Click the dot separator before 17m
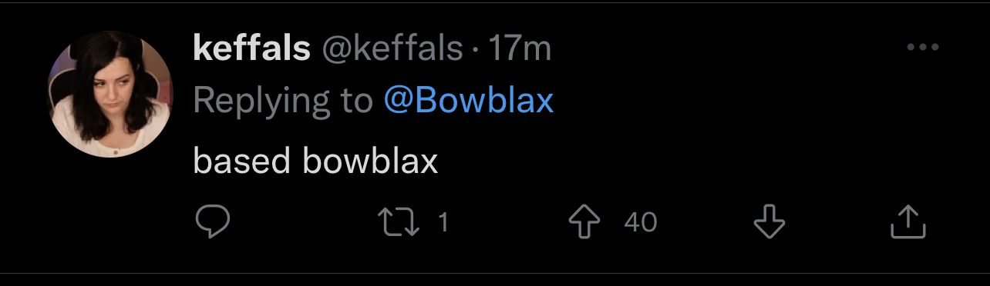Viewport: 990px width, 286px height. tap(476, 51)
